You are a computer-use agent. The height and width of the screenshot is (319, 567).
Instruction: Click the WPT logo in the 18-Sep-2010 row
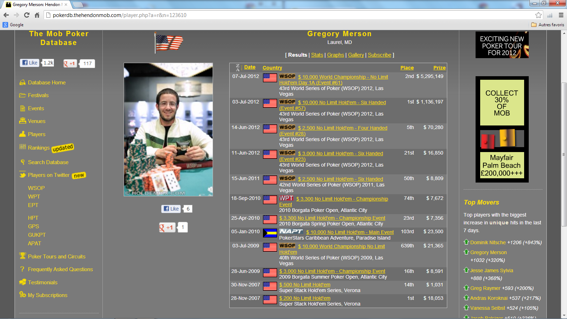click(x=286, y=198)
